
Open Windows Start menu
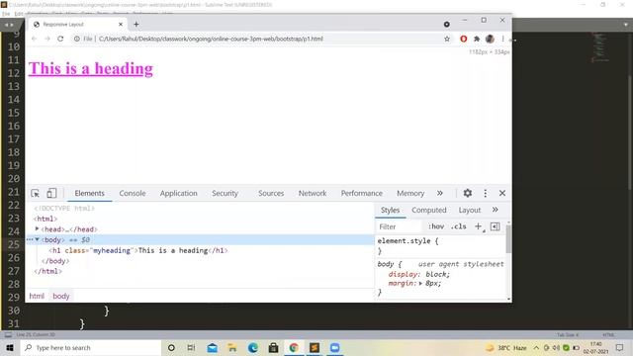(x=10, y=347)
